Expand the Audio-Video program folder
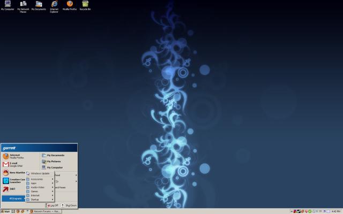 pos(40,187)
